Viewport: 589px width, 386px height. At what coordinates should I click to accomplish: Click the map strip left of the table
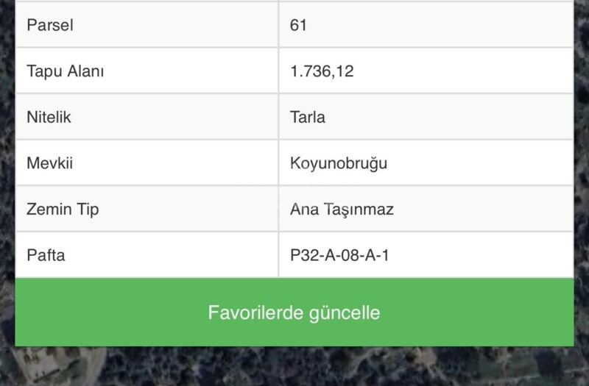pyautogui.click(x=7, y=184)
